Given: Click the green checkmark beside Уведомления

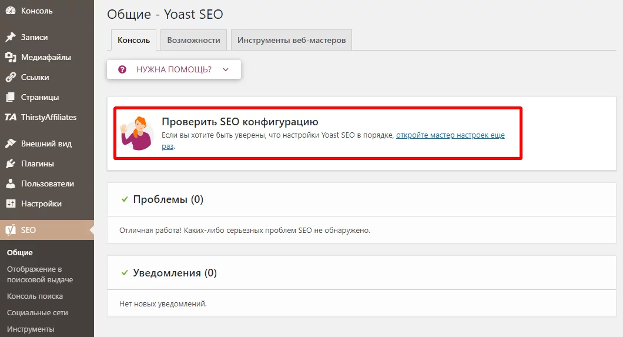Looking at the screenshot, I should pos(125,273).
